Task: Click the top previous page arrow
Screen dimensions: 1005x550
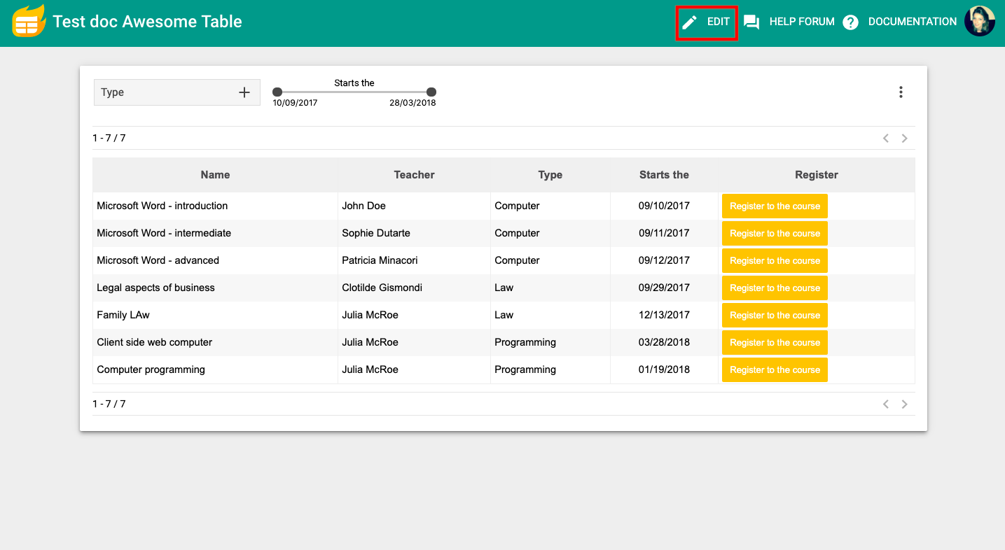Action: (x=886, y=139)
